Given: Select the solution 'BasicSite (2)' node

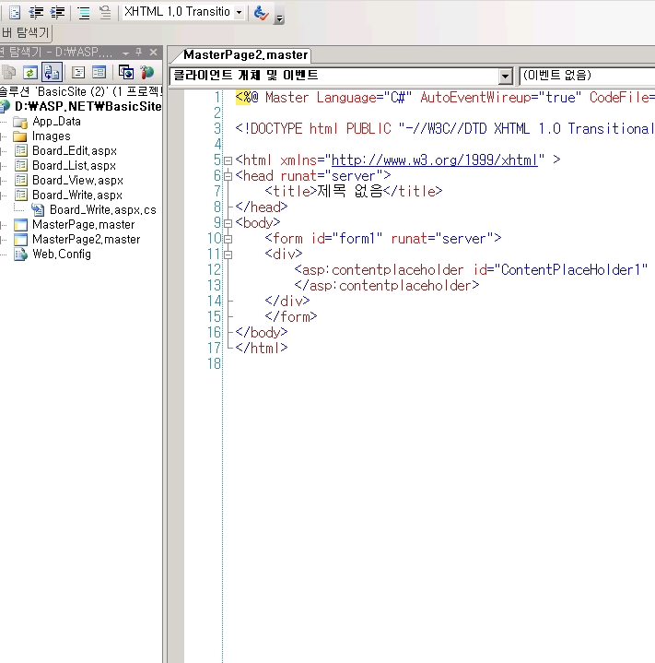Looking at the screenshot, I should pyautogui.click(x=80, y=91).
